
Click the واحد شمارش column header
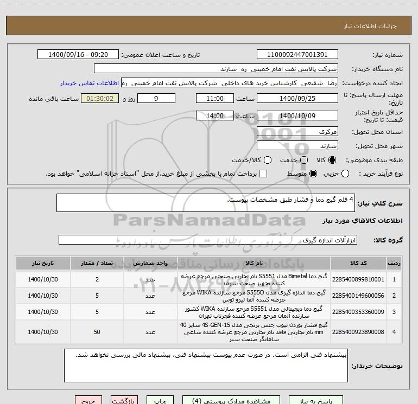coord(150,263)
